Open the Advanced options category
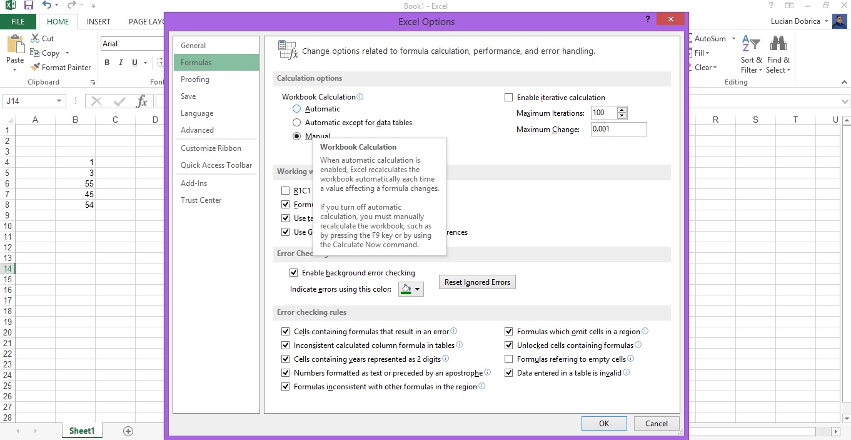851x440 pixels. click(216, 130)
